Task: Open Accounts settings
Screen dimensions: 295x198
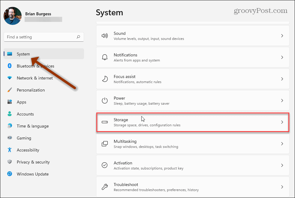Action: [x=25, y=114]
